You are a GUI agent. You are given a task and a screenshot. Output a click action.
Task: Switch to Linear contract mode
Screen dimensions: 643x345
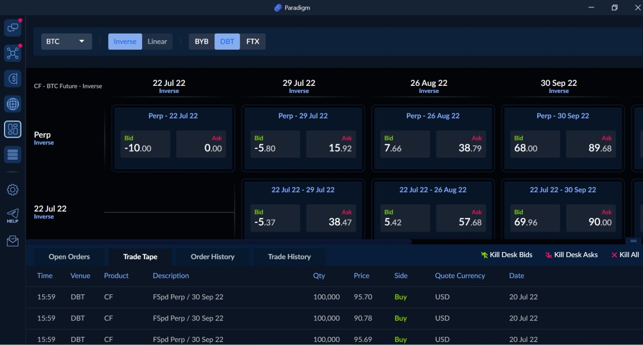pos(157,41)
